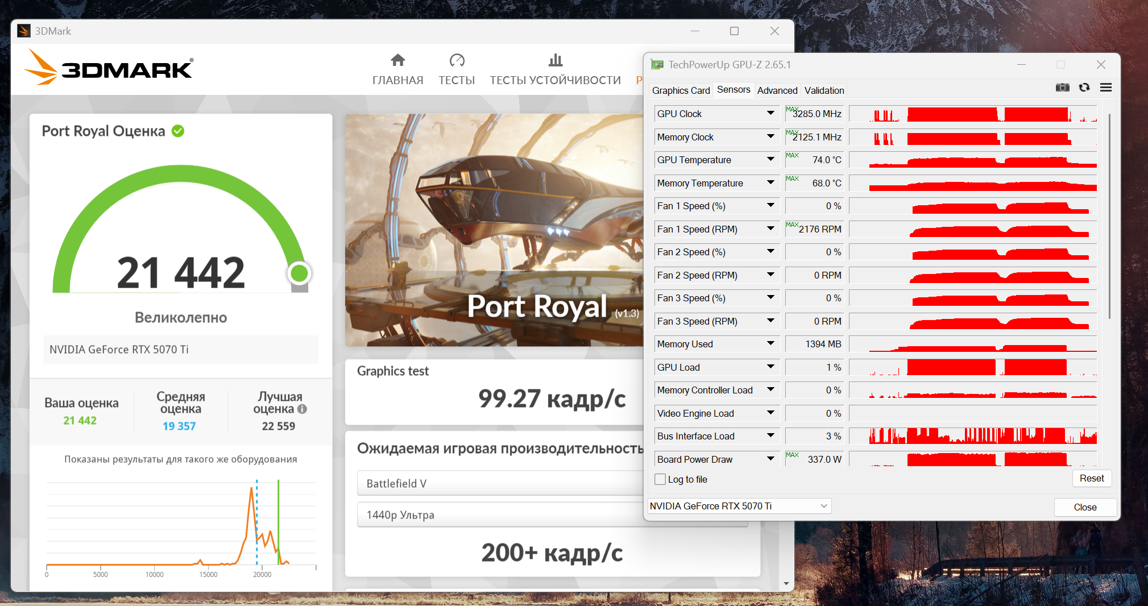This screenshot has height=606, width=1148.
Task: Open the GPU Clock sensor dropdown
Action: point(770,114)
